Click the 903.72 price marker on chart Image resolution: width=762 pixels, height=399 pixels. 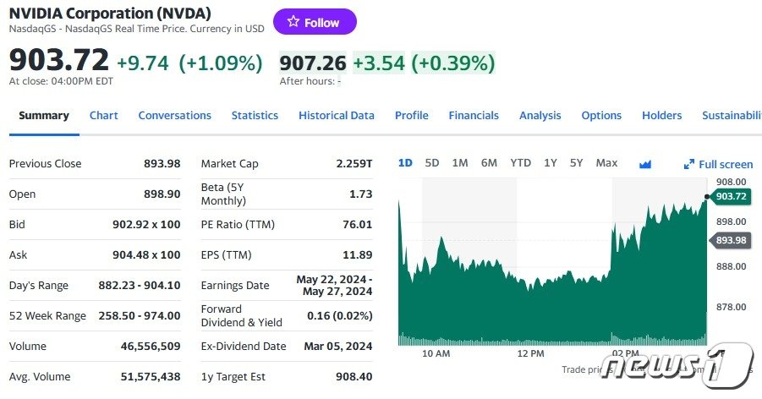pyautogui.click(x=731, y=196)
